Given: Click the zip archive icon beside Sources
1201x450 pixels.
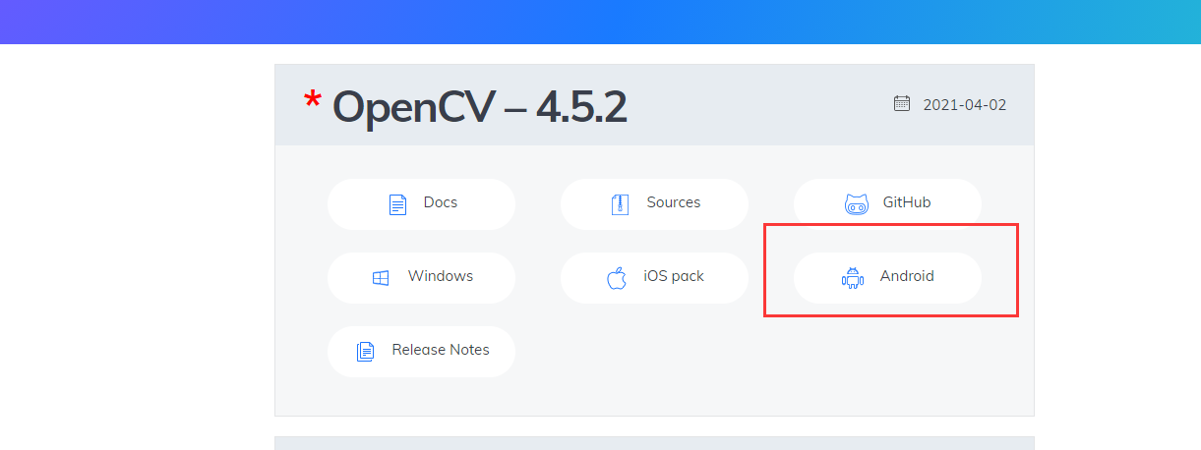Looking at the screenshot, I should (620, 204).
